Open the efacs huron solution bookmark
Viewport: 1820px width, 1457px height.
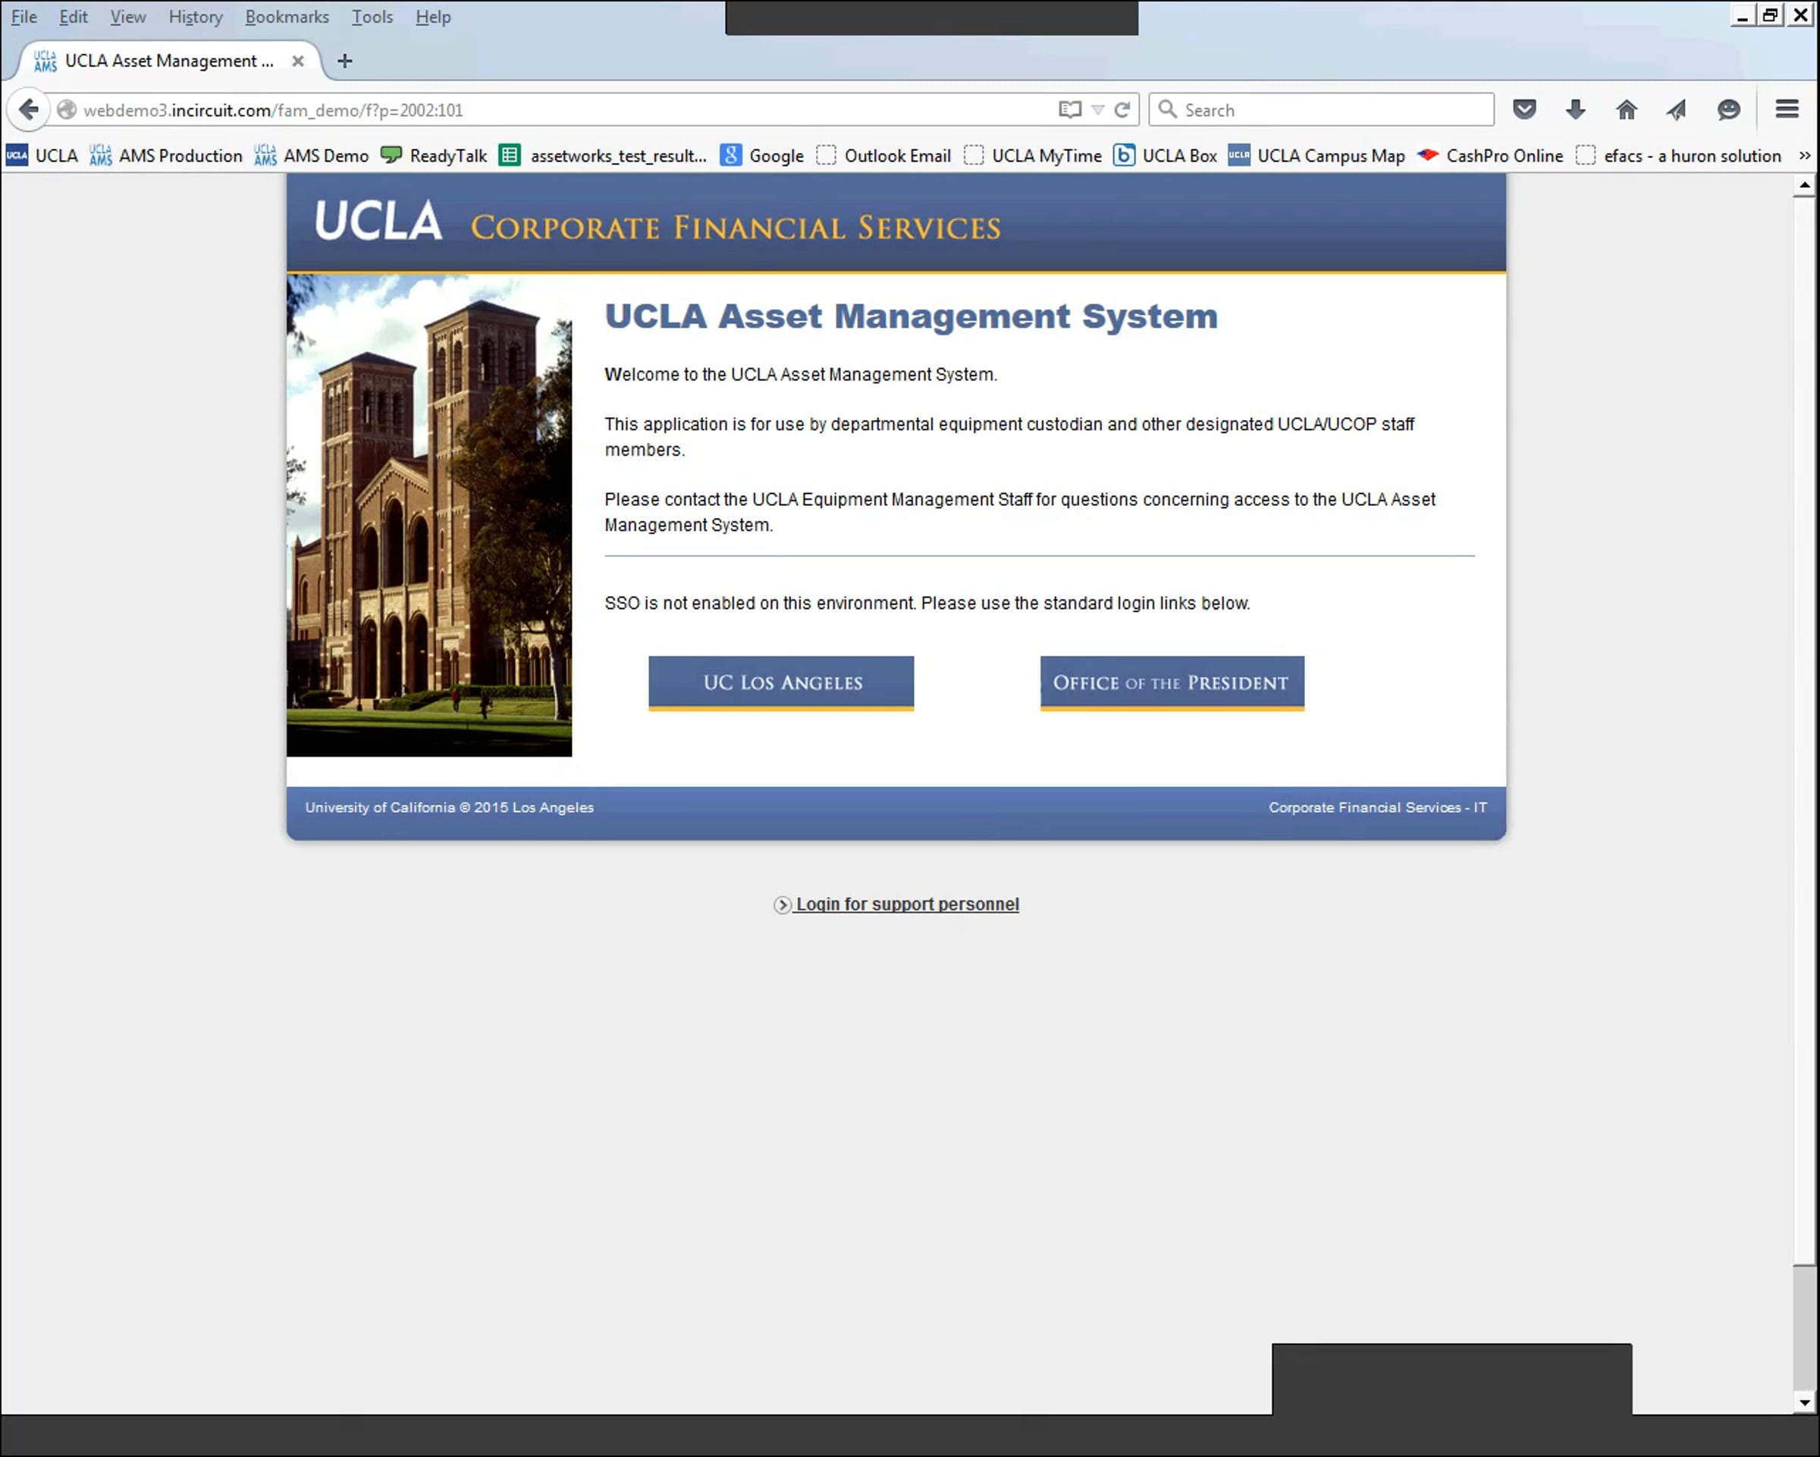1679,156
